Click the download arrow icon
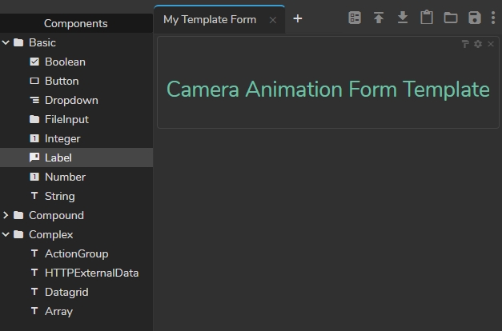This screenshot has width=502, height=331. [x=403, y=18]
